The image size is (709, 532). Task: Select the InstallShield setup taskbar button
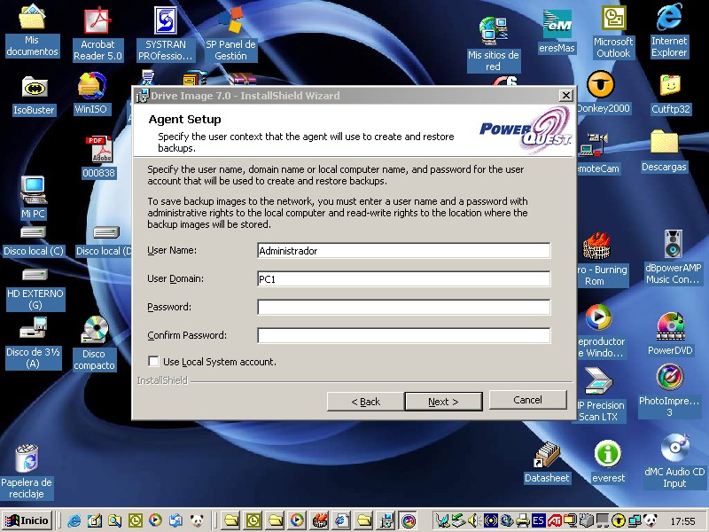[x=386, y=520]
